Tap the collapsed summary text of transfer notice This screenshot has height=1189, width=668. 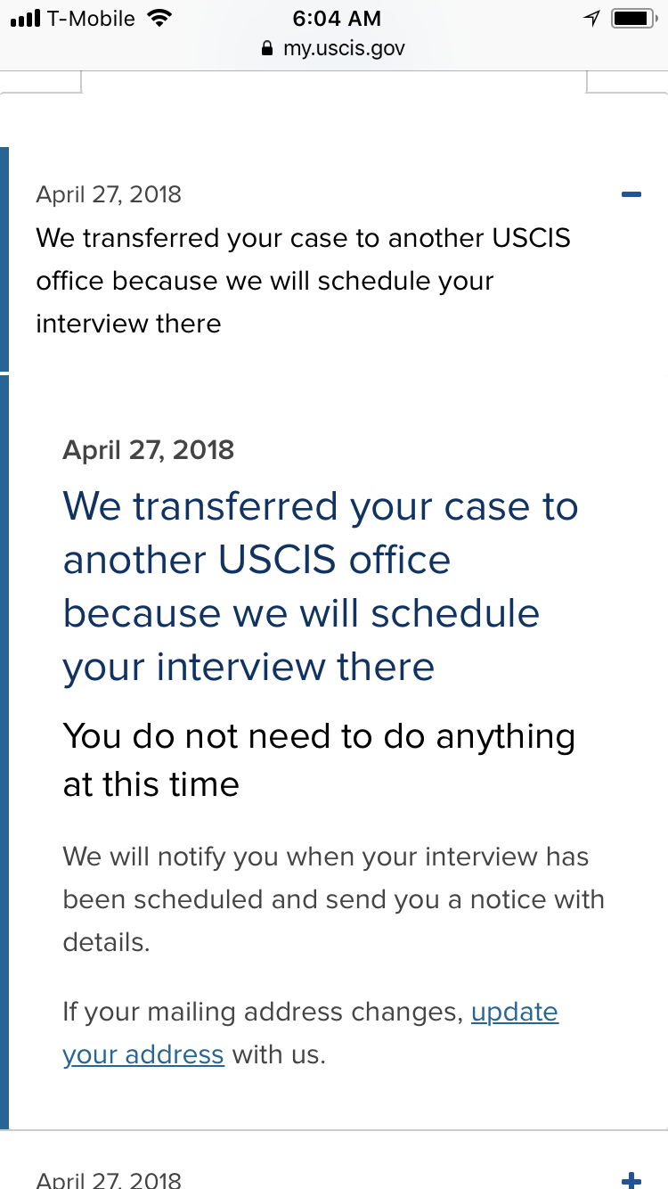(303, 281)
